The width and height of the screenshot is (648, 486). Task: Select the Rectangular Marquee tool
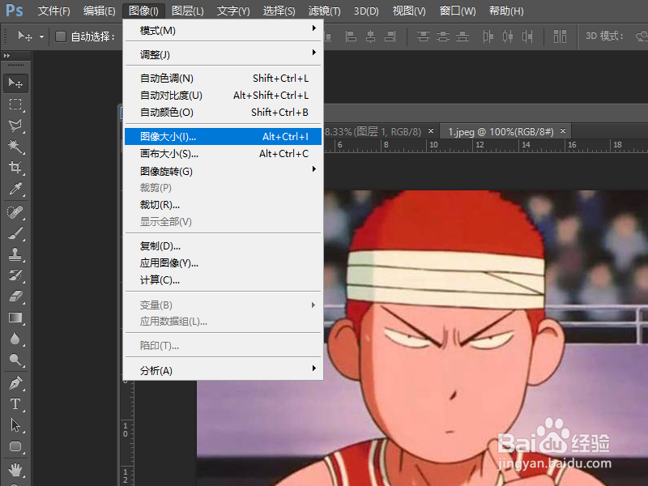pos(15,104)
